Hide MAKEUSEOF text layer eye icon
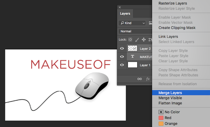The height and width of the screenshot is (127, 210). pos(122,57)
